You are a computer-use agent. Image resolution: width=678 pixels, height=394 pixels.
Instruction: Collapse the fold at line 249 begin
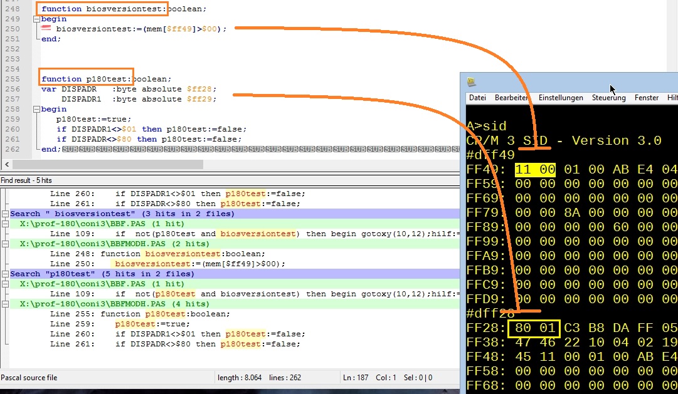(34, 19)
